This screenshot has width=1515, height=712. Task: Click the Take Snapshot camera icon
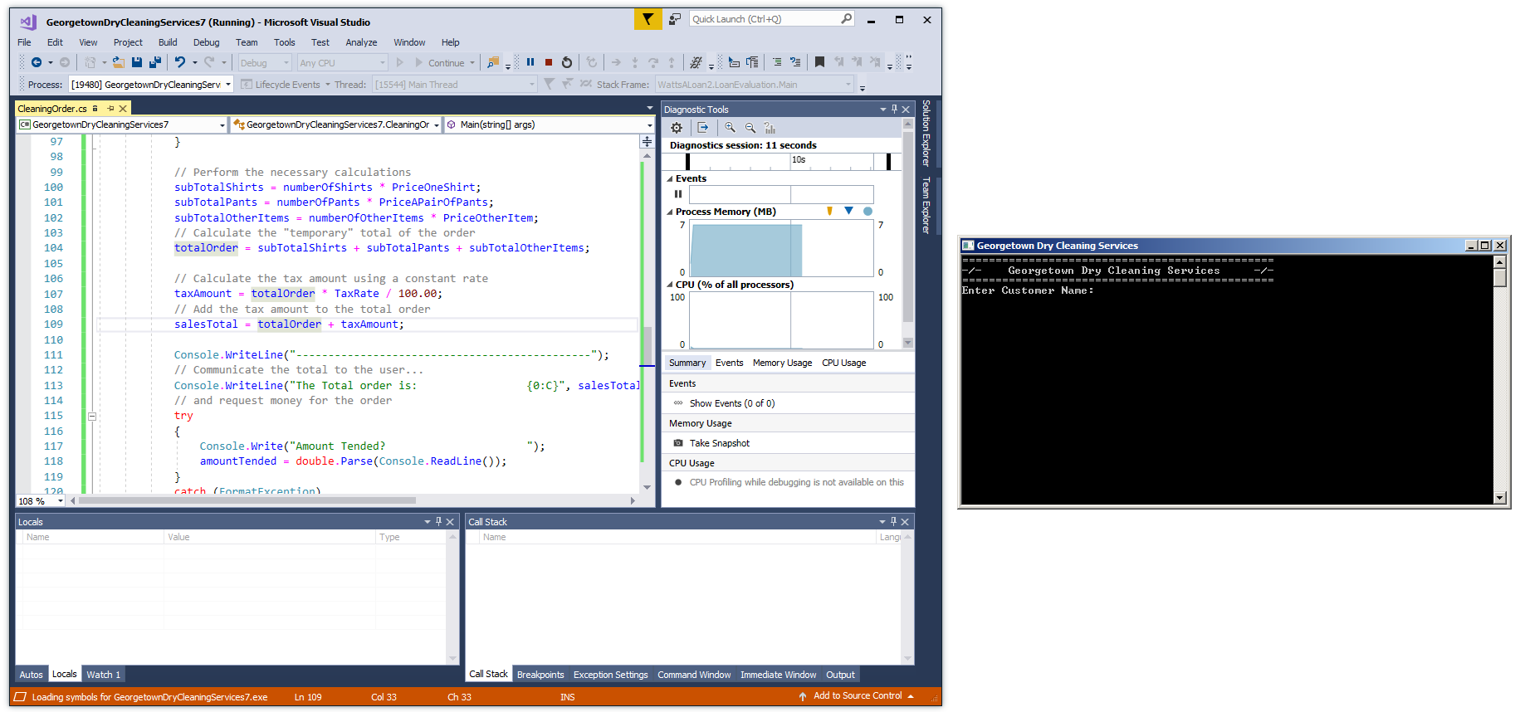tap(678, 443)
